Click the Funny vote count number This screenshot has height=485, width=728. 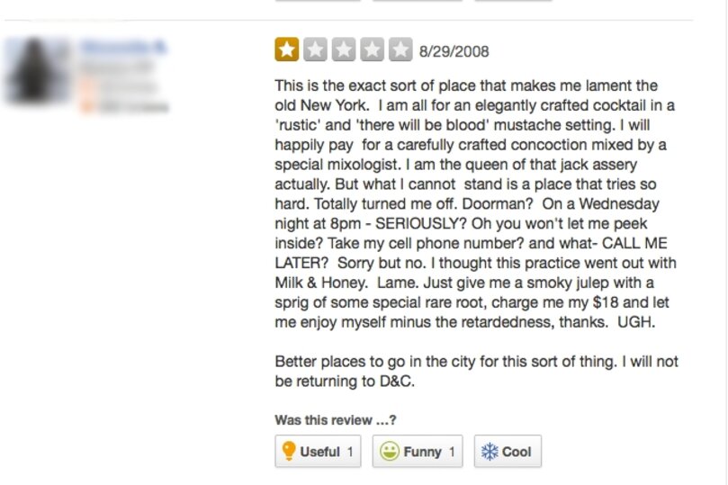[452, 452]
